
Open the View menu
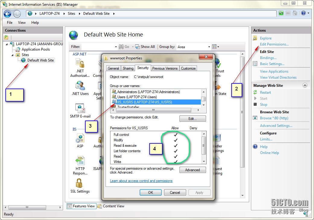pos(22,23)
